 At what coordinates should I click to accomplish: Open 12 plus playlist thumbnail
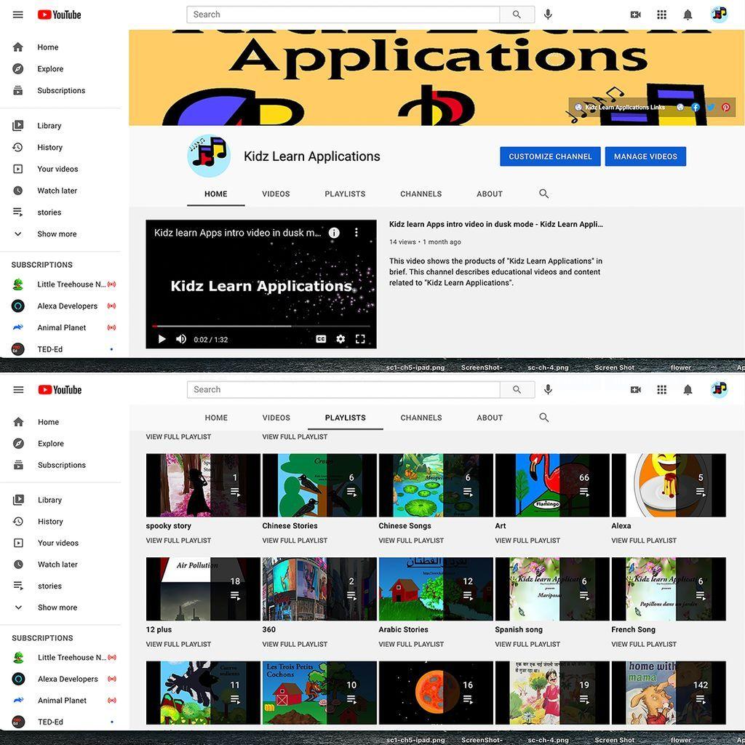pos(203,589)
